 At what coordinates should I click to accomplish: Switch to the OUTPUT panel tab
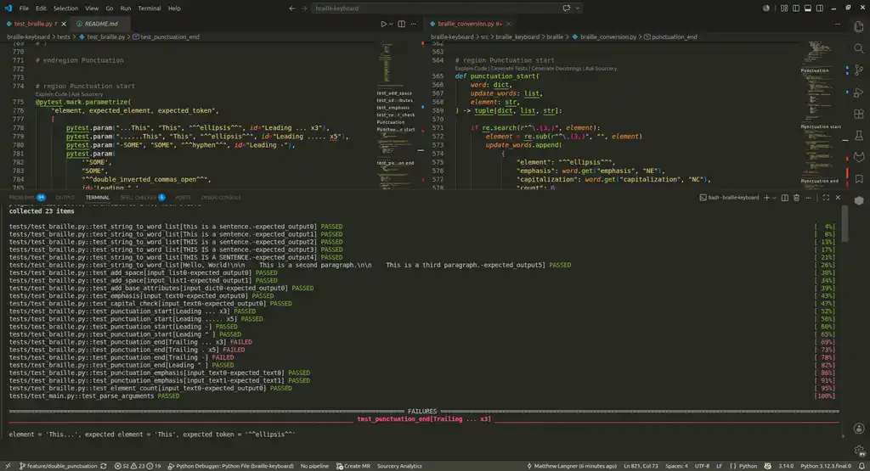point(65,197)
